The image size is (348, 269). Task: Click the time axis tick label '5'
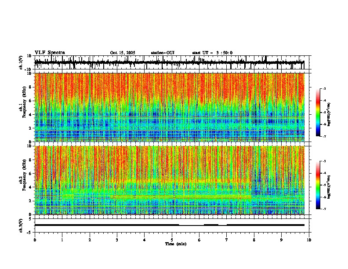(172, 240)
